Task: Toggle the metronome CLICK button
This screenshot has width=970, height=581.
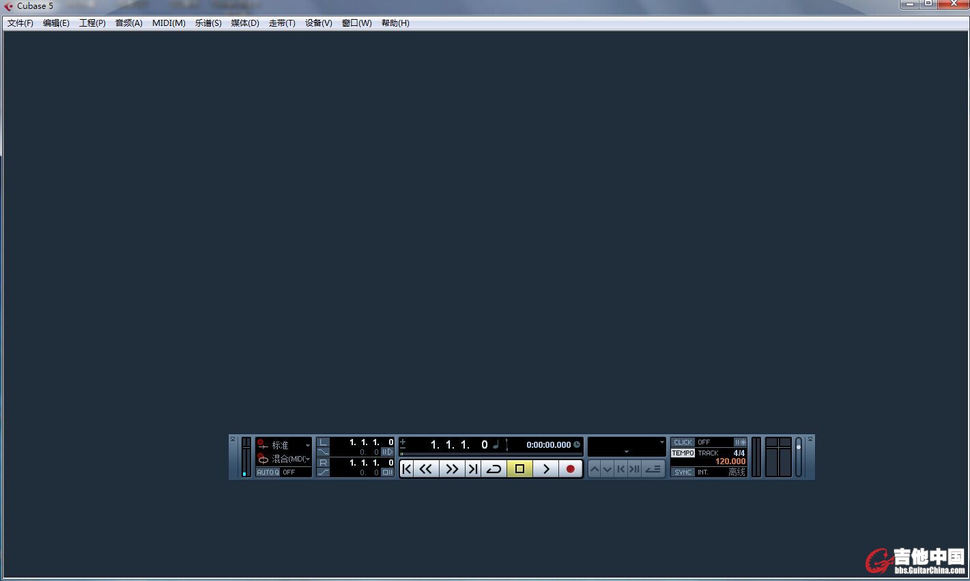Action: [683, 442]
